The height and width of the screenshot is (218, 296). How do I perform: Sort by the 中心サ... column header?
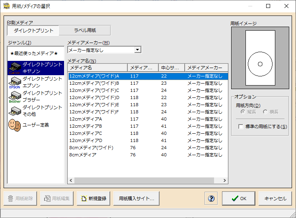point(171,68)
